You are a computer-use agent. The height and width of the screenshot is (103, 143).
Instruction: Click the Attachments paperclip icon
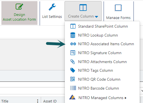point(73,62)
